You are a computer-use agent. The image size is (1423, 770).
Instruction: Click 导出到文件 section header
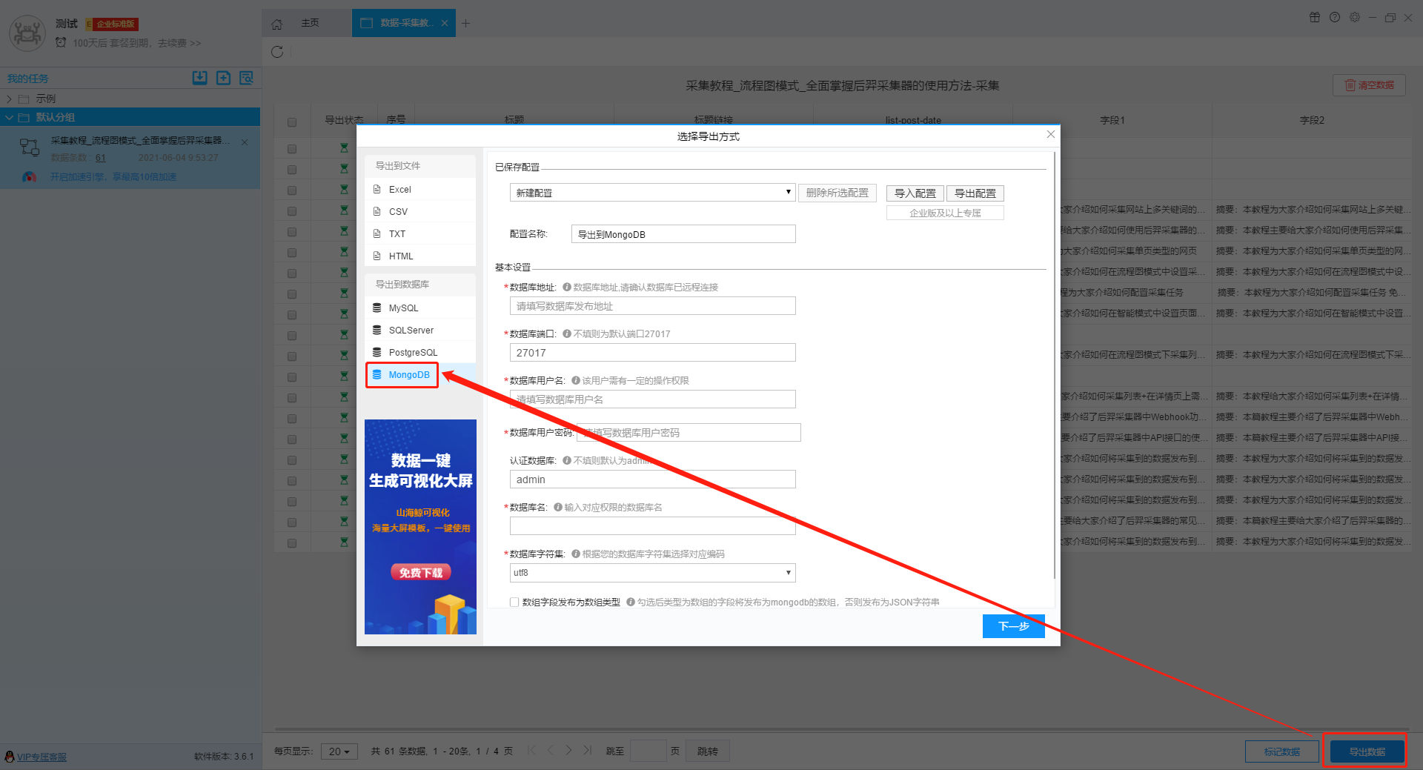click(420, 165)
